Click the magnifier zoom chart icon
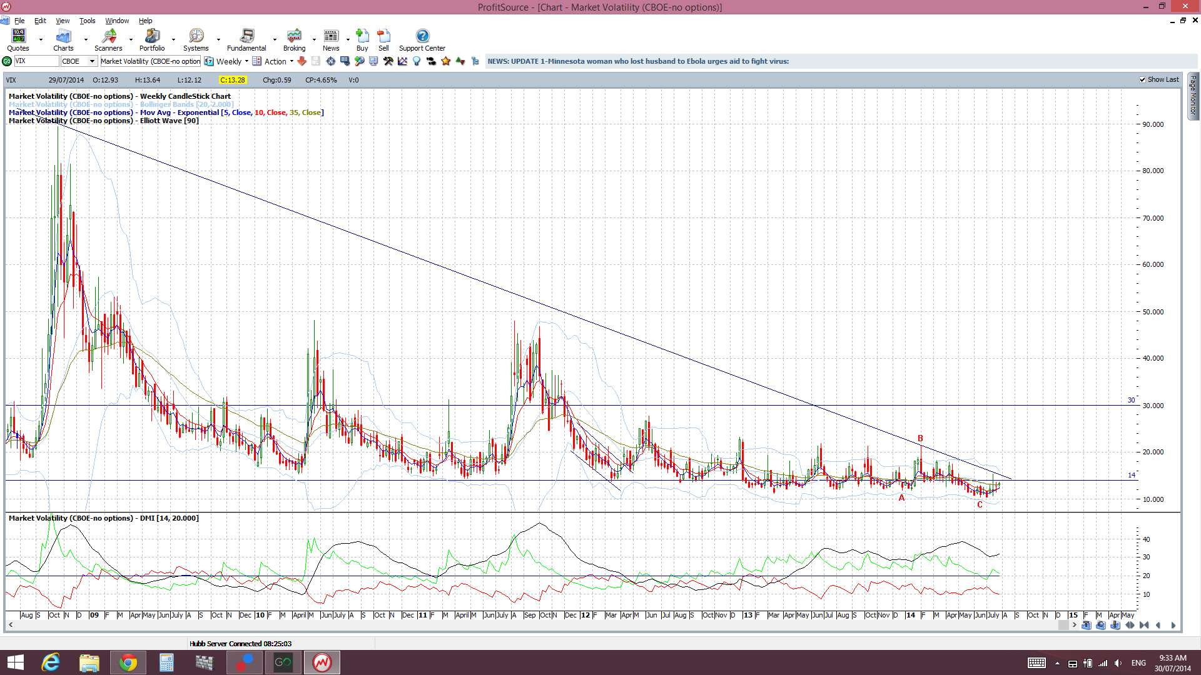 [359, 61]
